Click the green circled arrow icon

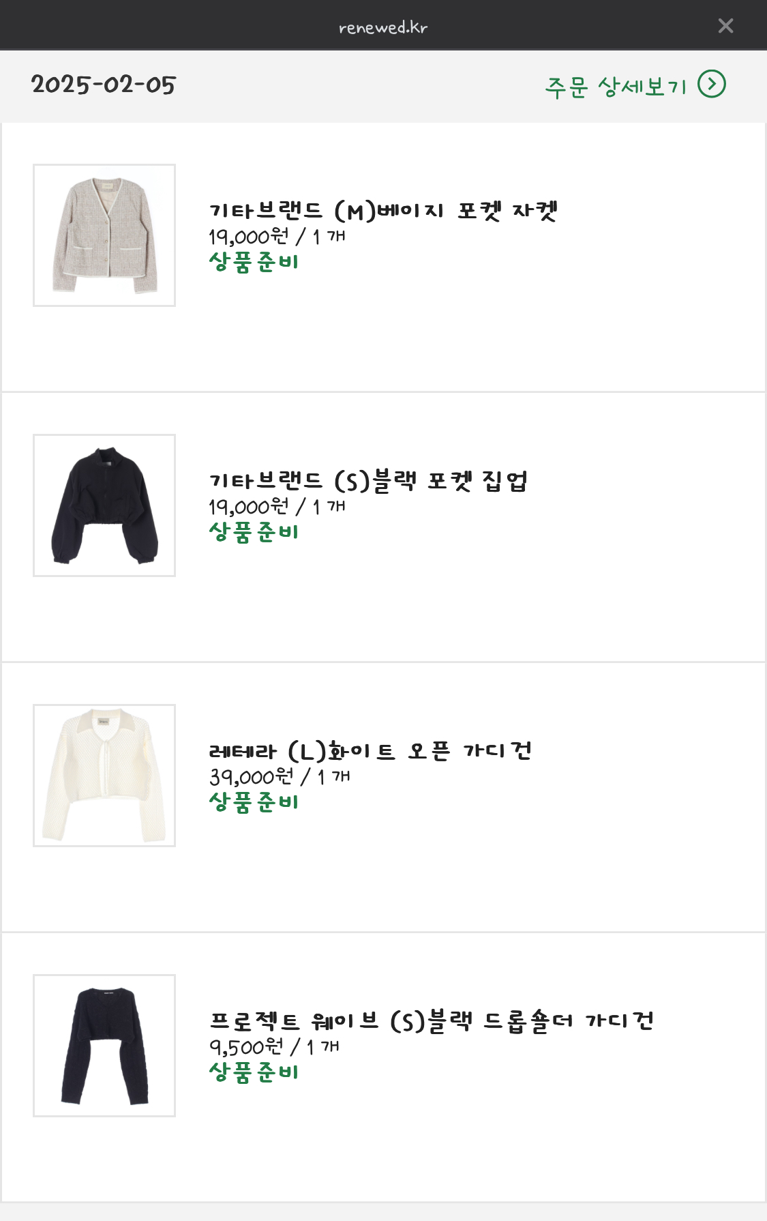[712, 85]
